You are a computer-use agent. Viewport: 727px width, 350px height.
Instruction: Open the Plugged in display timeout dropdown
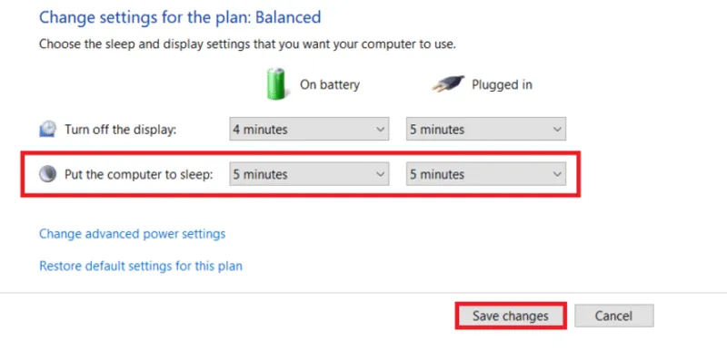click(486, 130)
